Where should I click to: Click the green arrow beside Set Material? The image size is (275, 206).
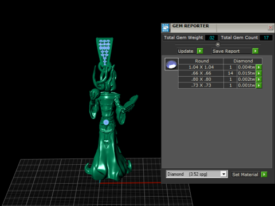click(x=264, y=175)
